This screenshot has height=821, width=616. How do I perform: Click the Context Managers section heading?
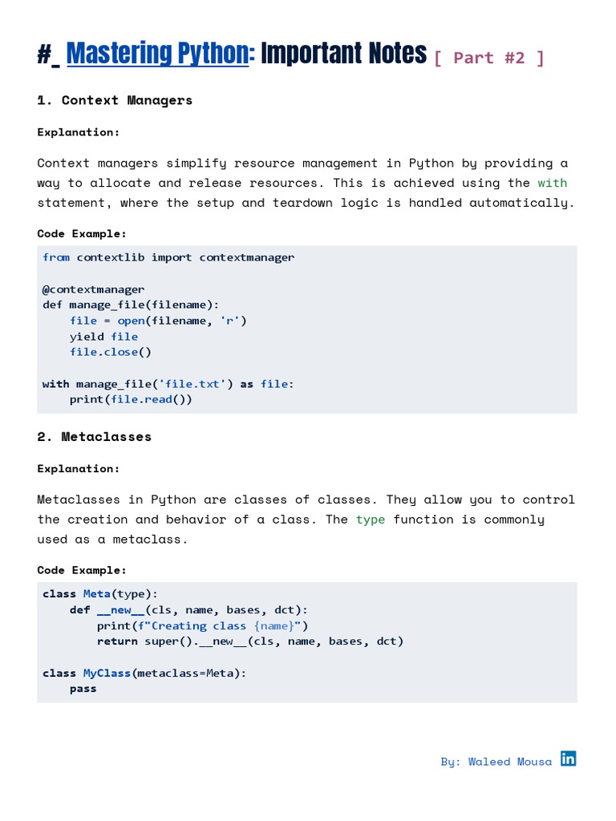[115, 100]
